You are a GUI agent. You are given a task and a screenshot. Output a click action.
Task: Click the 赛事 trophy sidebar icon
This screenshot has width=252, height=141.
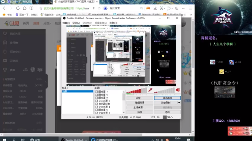coord(5,70)
